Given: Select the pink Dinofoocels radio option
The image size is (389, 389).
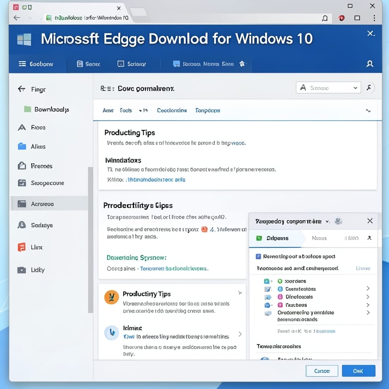Looking at the screenshot, I should (280, 297).
